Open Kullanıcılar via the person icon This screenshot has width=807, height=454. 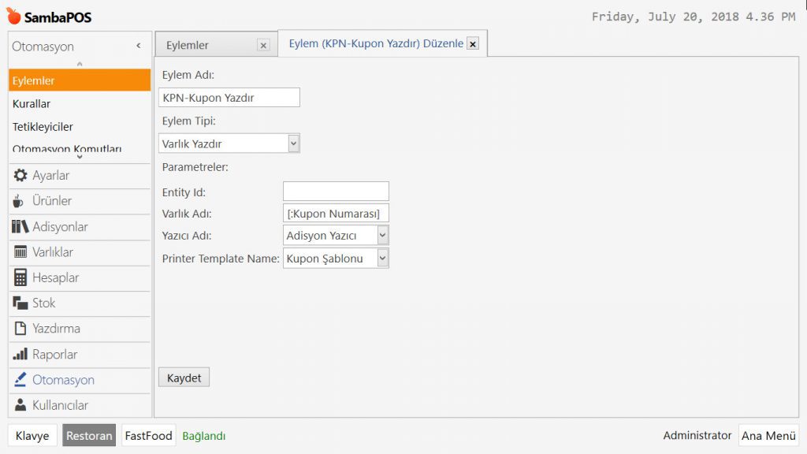20,405
